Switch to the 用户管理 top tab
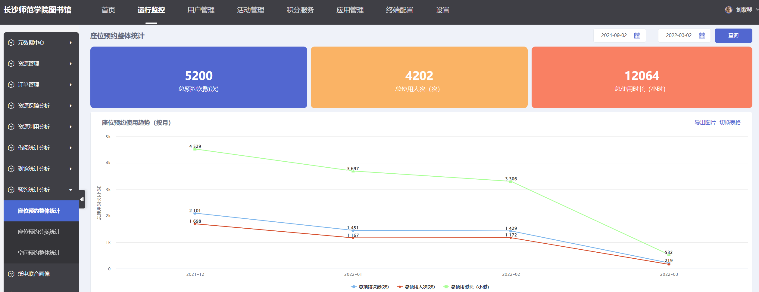 (x=201, y=10)
